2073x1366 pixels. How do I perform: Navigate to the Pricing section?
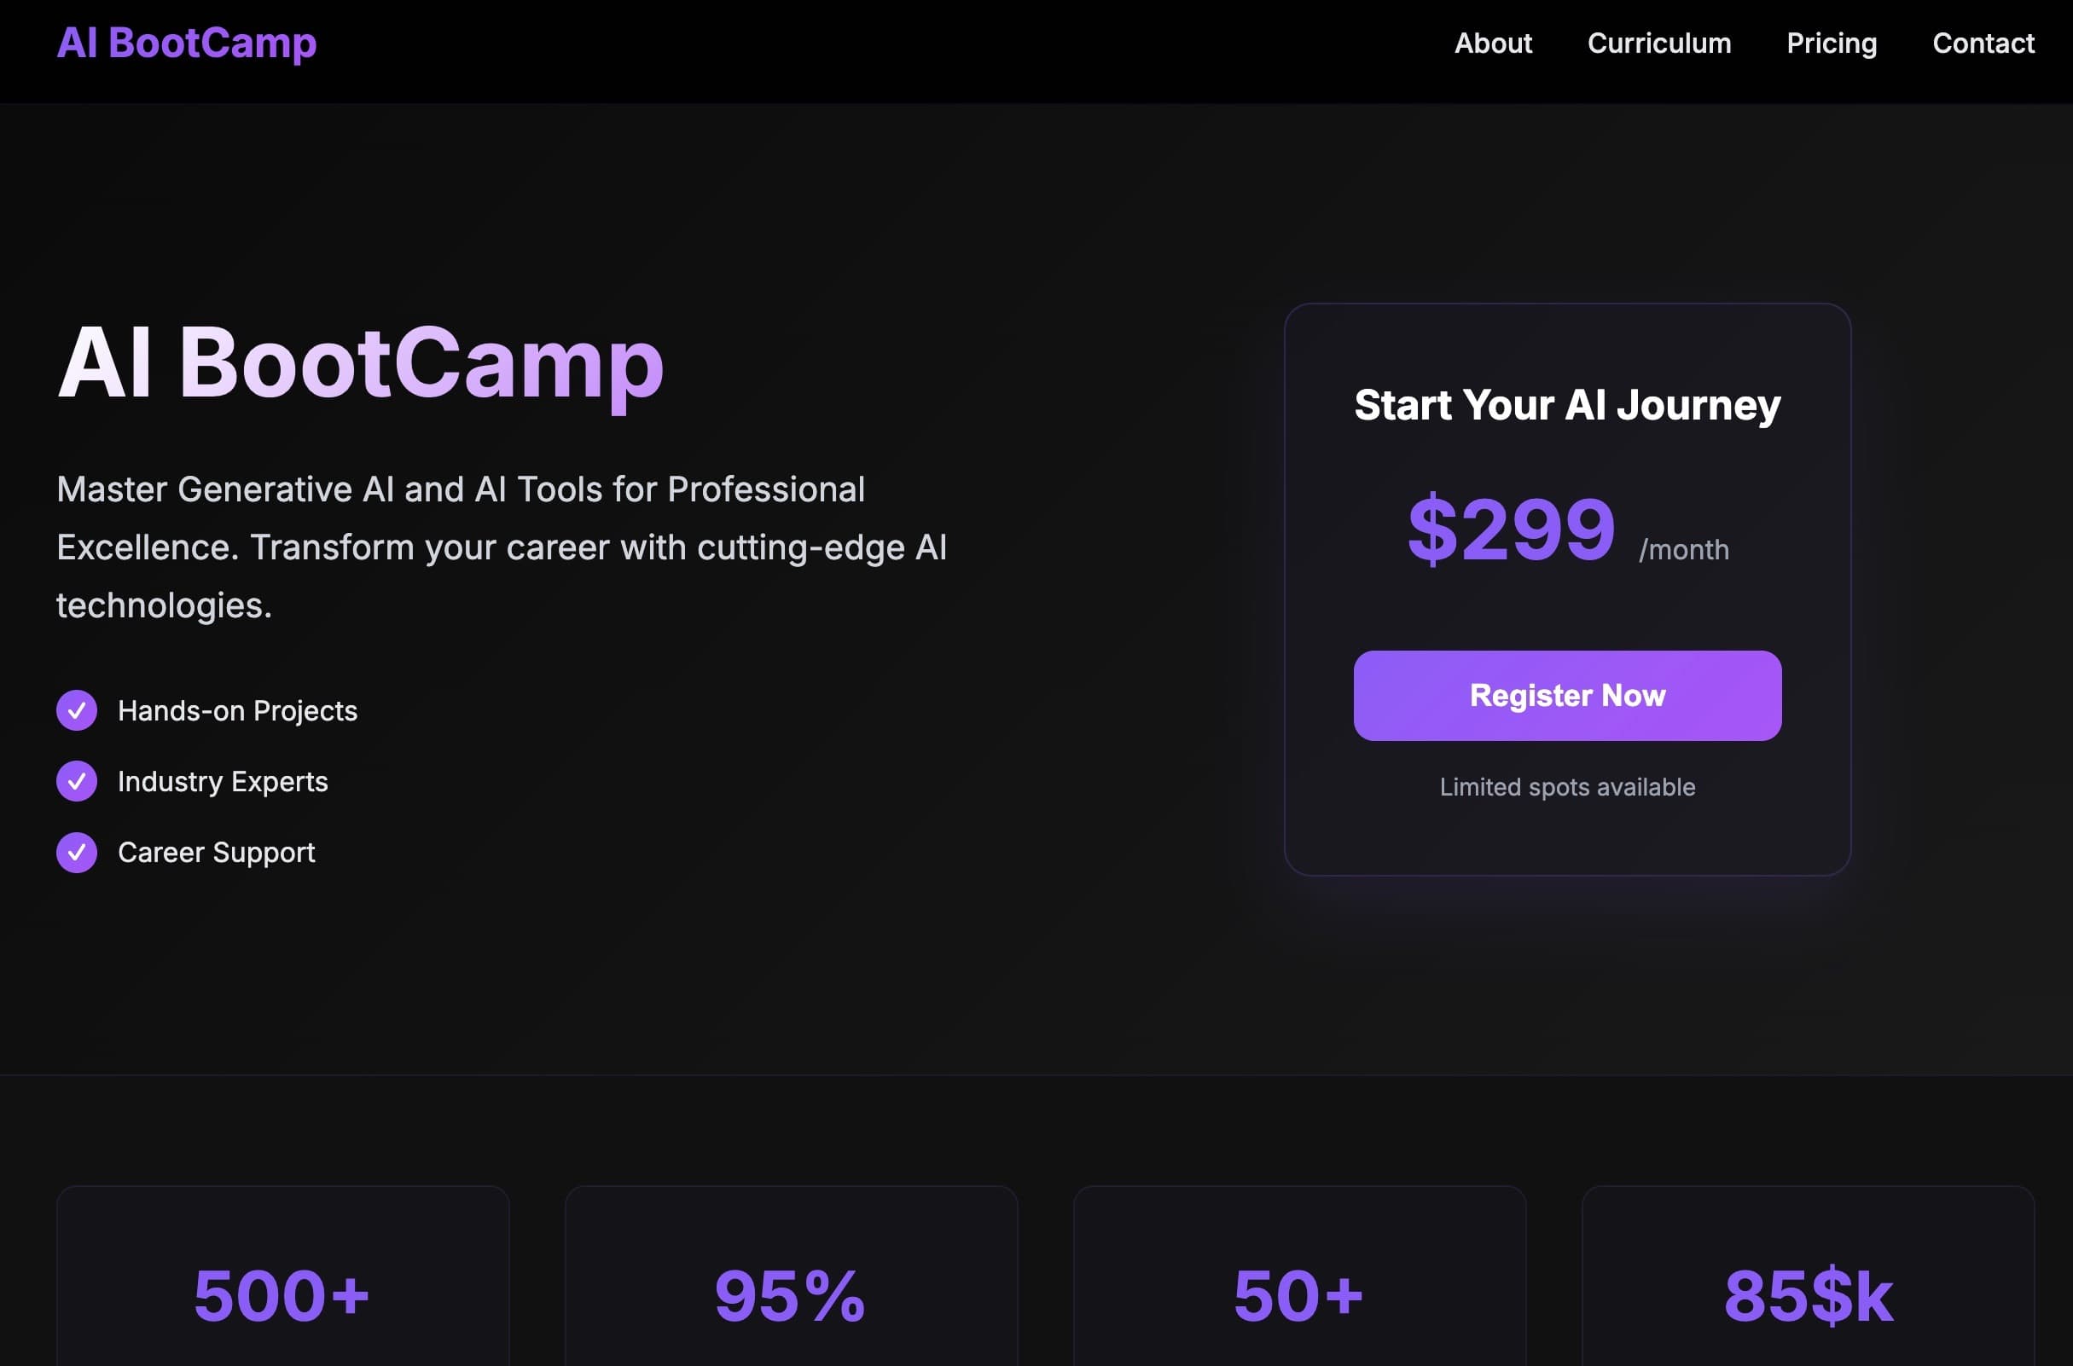coord(1832,43)
